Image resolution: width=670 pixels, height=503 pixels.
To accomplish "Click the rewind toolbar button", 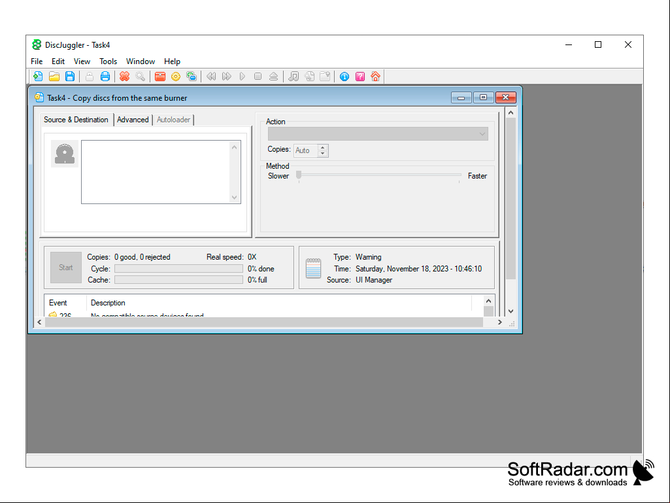I will (x=211, y=77).
